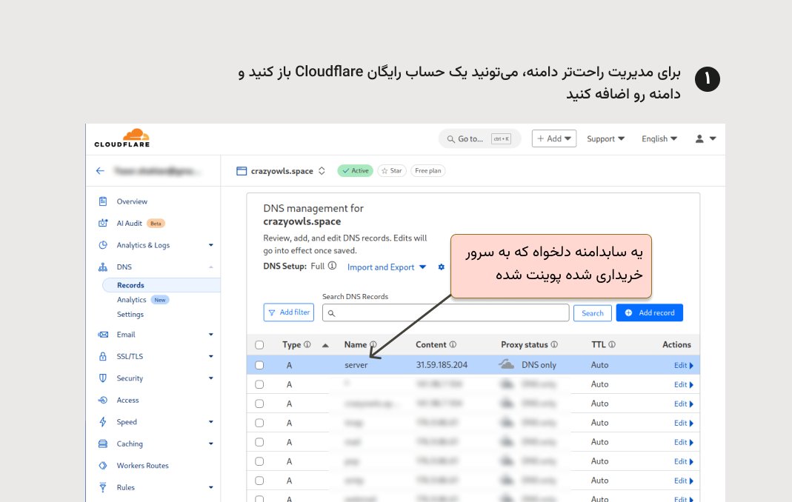The width and height of the screenshot is (792, 502).
Task: Click the Overview clipboard icon
Action: coord(103,201)
